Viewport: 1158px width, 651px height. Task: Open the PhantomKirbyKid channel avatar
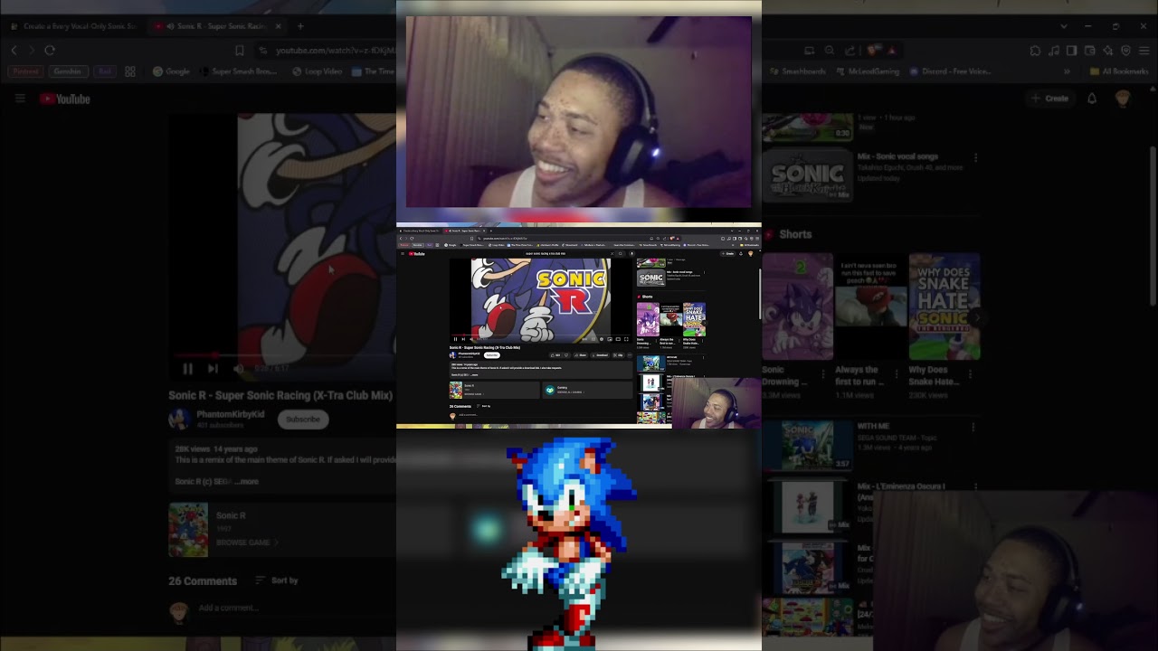[x=179, y=419]
